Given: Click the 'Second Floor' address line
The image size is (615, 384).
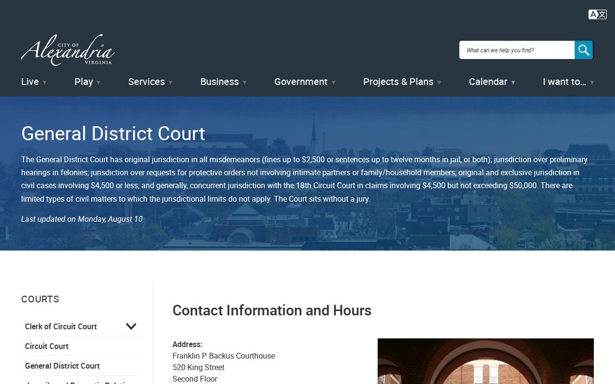Looking at the screenshot, I should 195,379.
